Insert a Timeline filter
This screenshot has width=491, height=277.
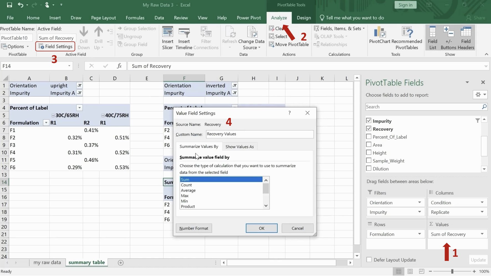pos(184,37)
